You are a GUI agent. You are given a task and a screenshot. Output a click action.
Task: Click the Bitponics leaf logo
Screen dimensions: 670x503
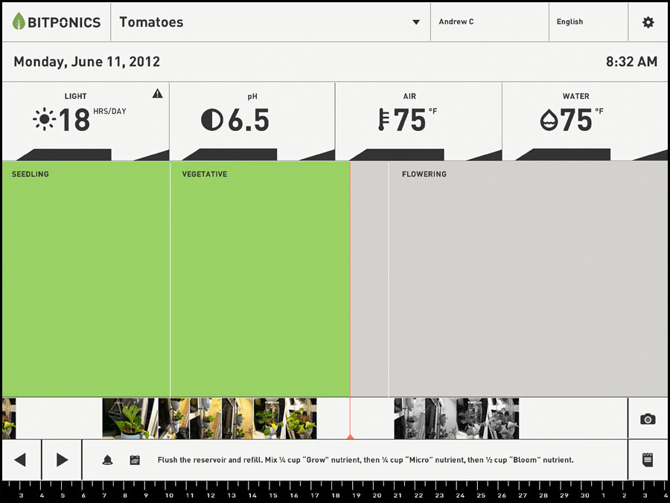[x=19, y=22]
